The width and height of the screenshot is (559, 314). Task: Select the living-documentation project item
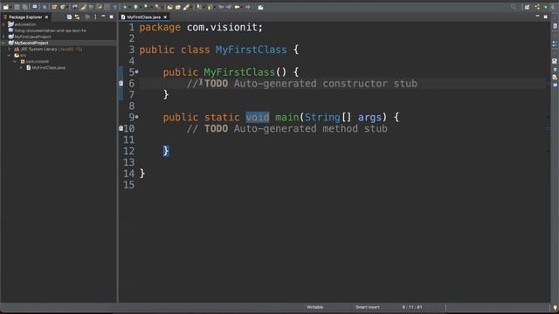[51, 31]
